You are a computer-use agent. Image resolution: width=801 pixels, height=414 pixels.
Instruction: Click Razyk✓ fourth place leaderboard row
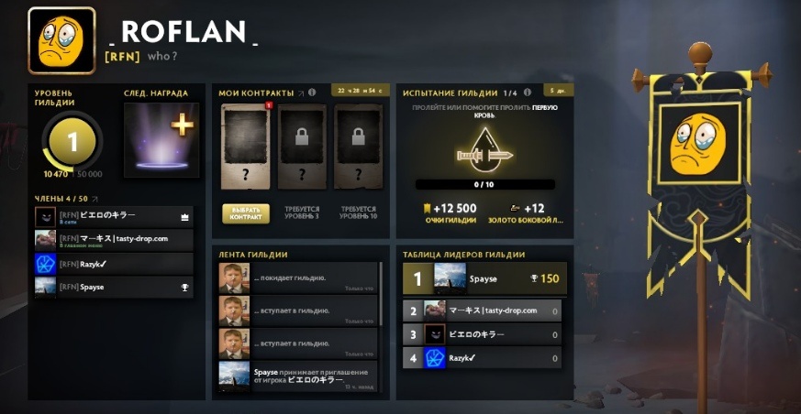click(x=483, y=358)
